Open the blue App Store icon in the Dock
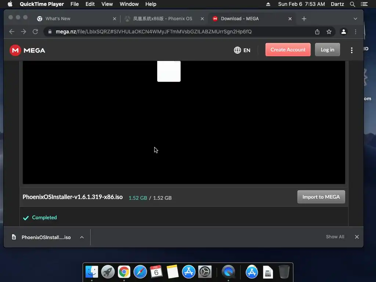This screenshot has height=282, width=376. 189,272
